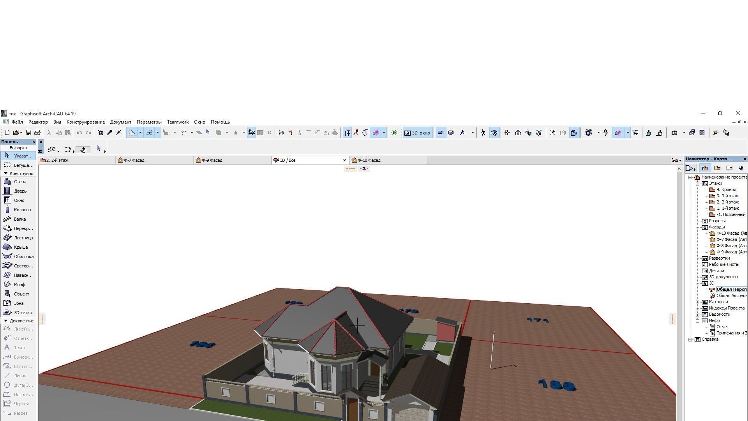Toggle the snap guides toolbar icon
Image resolution: width=748 pixels, height=421 pixels.
pyautogui.click(x=150, y=133)
